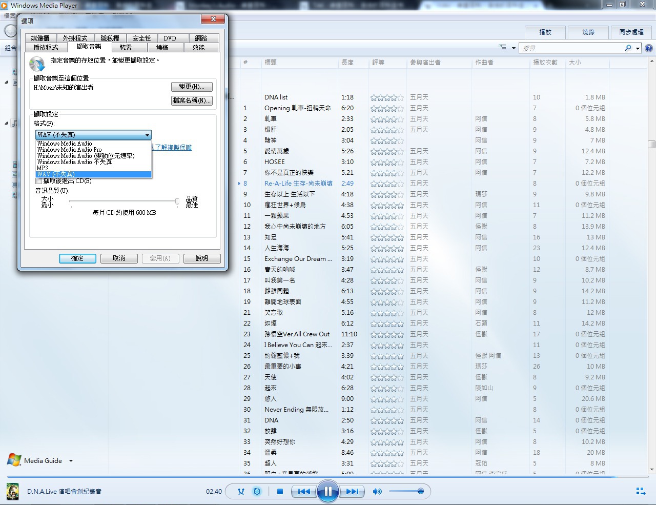This screenshot has width=656, height=505.
Task: Click the playback seek progress bar
Action: 328,478
